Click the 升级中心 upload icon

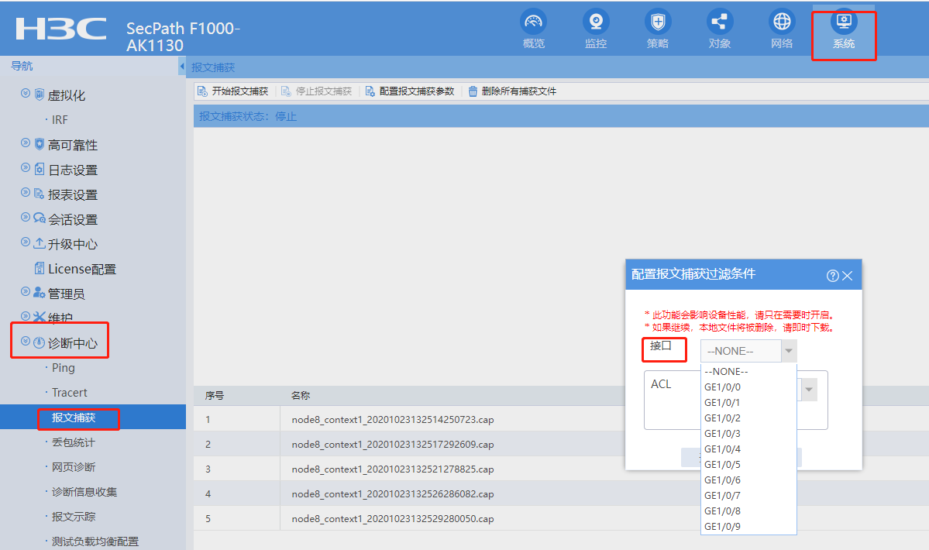pyautogui.click(x=39, y=242)
